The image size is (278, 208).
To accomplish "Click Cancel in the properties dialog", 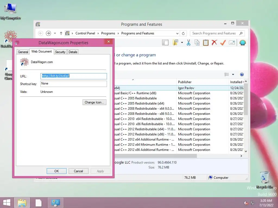I will [x=78, y=171].
